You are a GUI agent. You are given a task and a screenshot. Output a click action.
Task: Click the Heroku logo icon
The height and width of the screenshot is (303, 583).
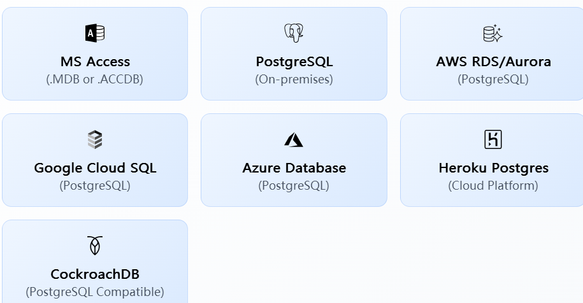[493, 139]
